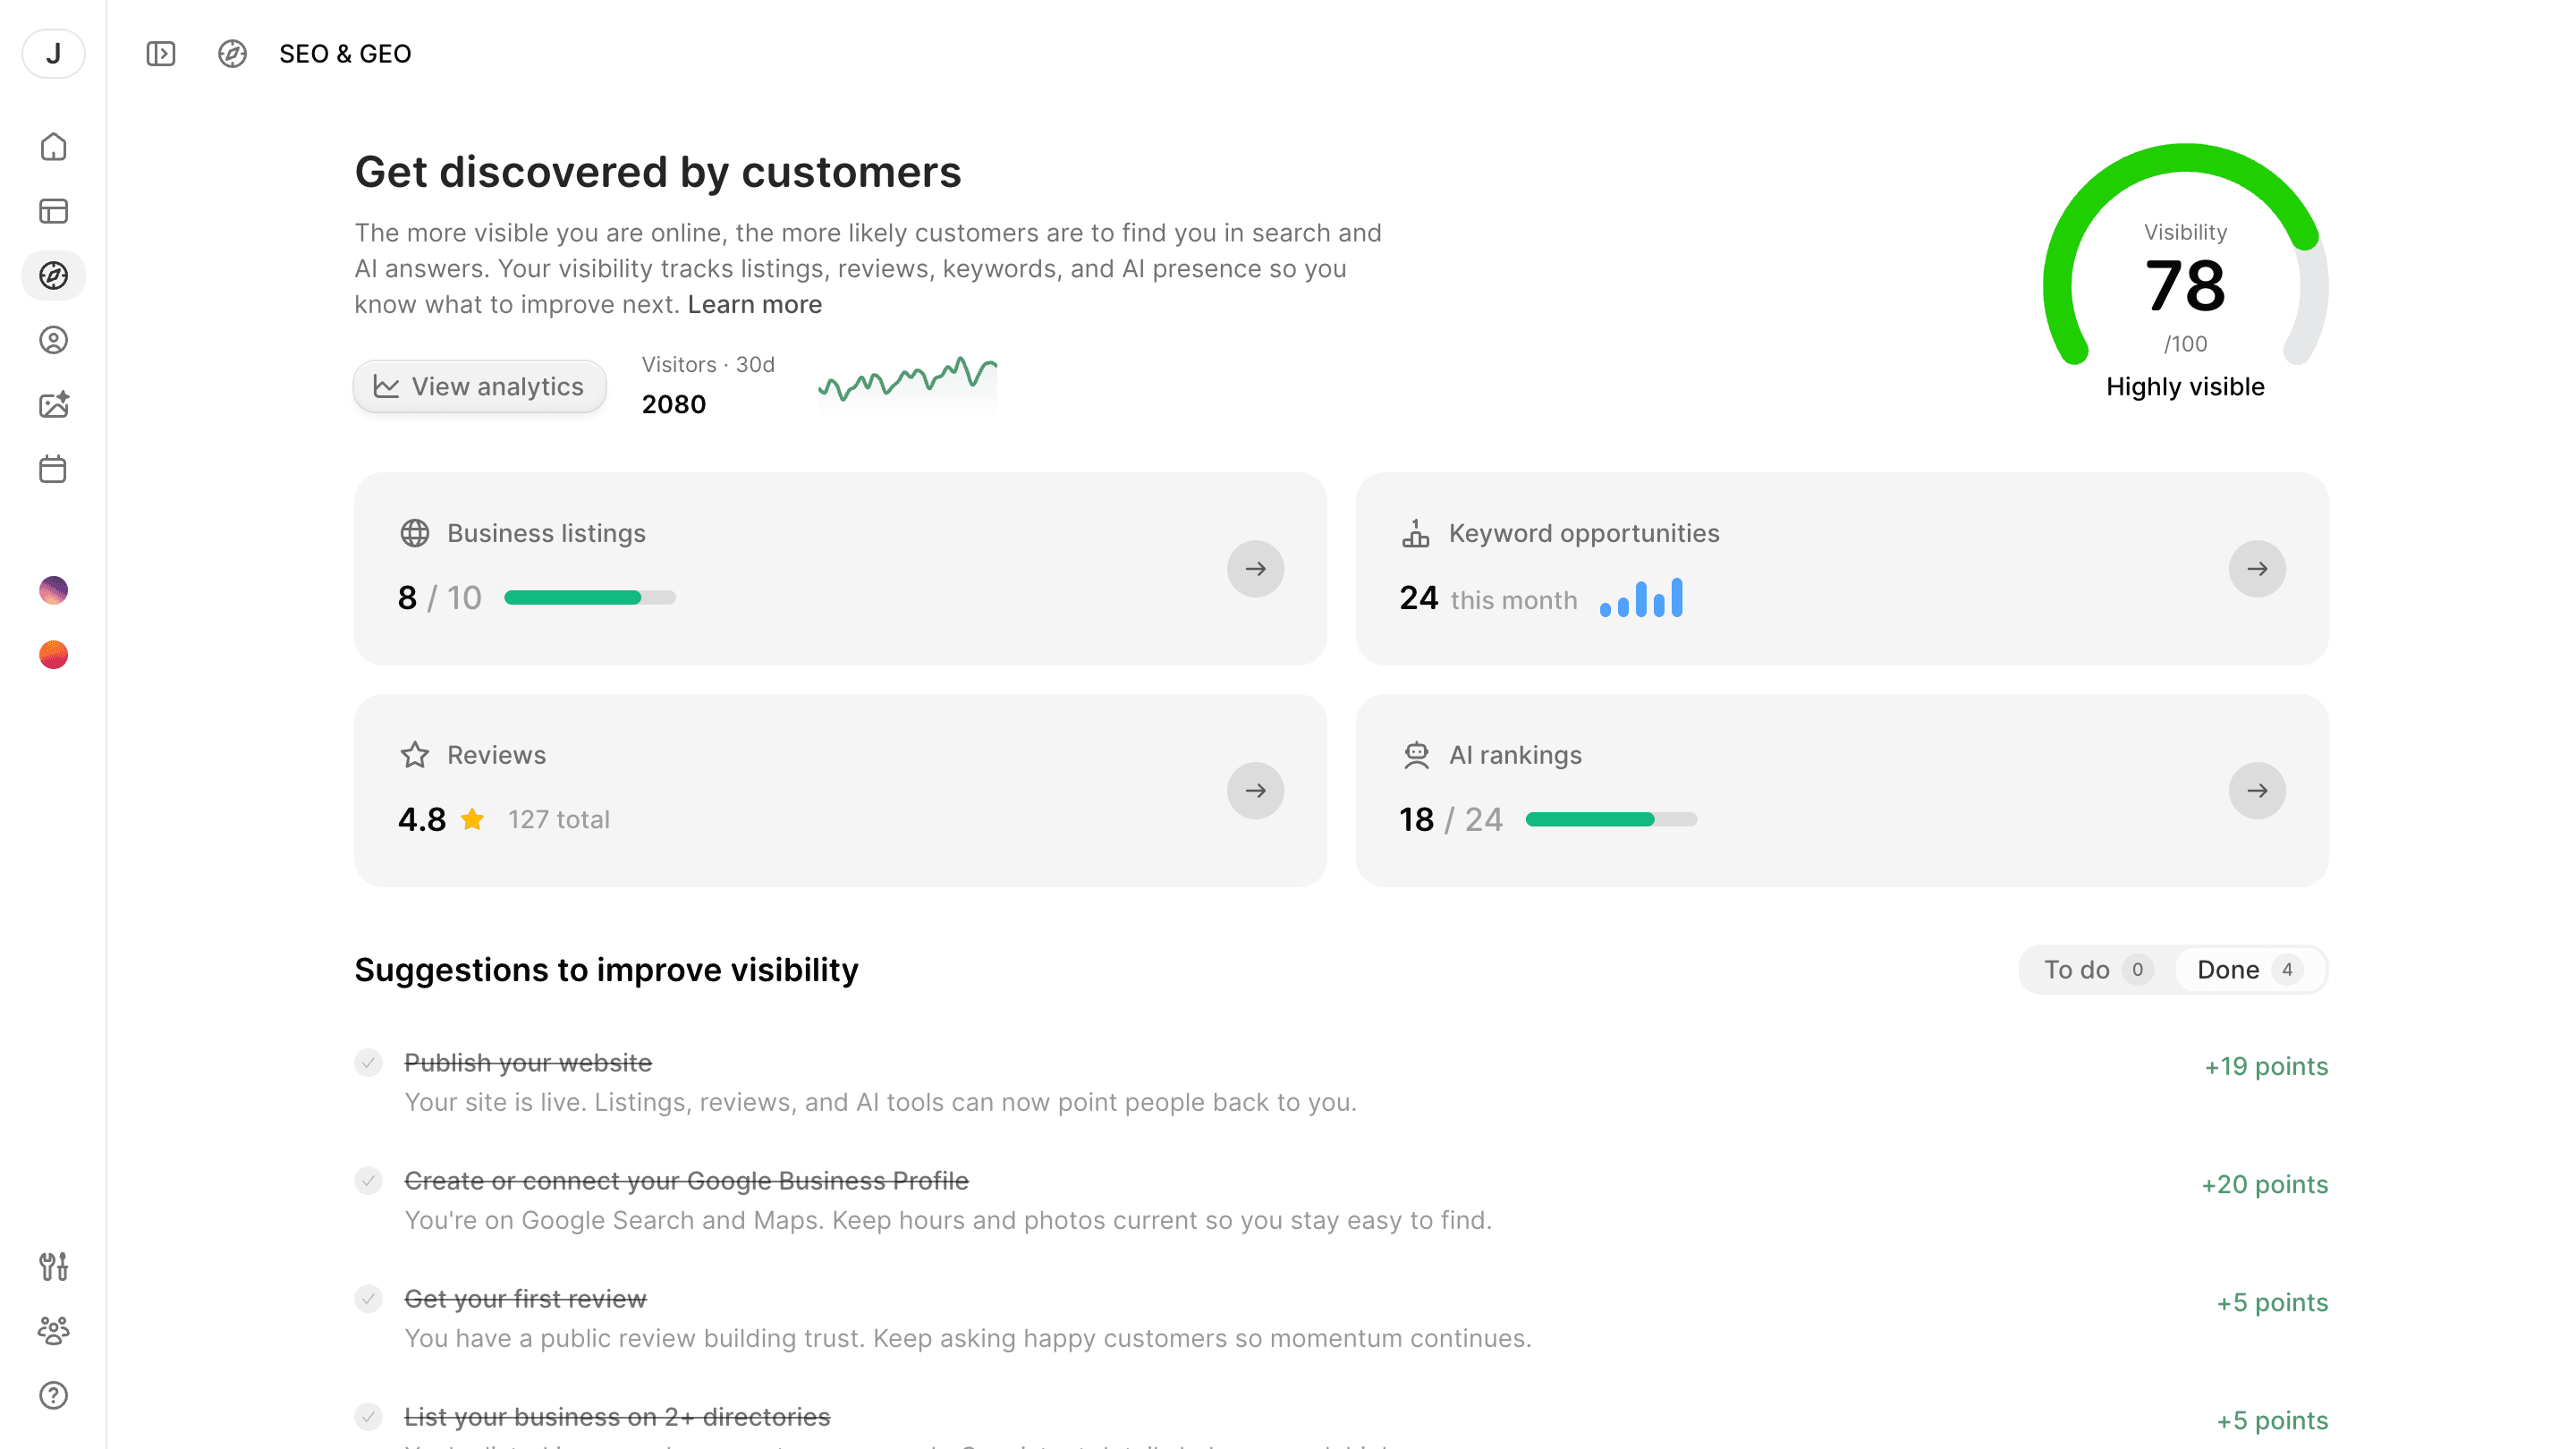The height and width of the screenshot is (1449, 2576).
Task: Uncheck Create or connect Google Business Profile
Action: [368, 1180]
